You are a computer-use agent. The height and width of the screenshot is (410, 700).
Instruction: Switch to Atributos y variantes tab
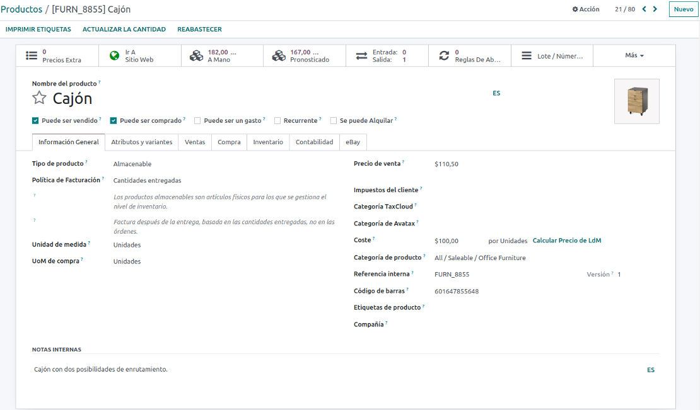(x=141, y=142)
